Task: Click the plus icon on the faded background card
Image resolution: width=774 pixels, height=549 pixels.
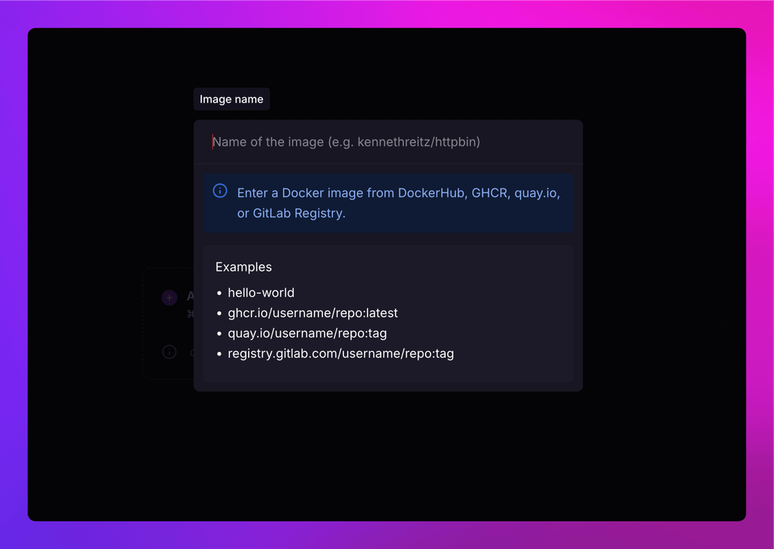Action: click(169, 297)
